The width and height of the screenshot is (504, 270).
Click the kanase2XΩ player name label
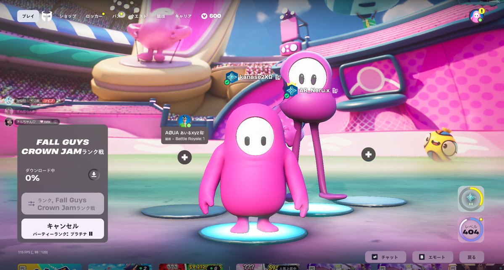[256, 77]
